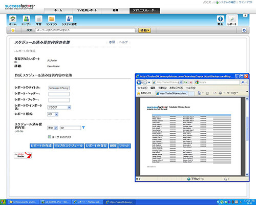Click the scroll-down arrow in the popup

click(x=247, y=175)
